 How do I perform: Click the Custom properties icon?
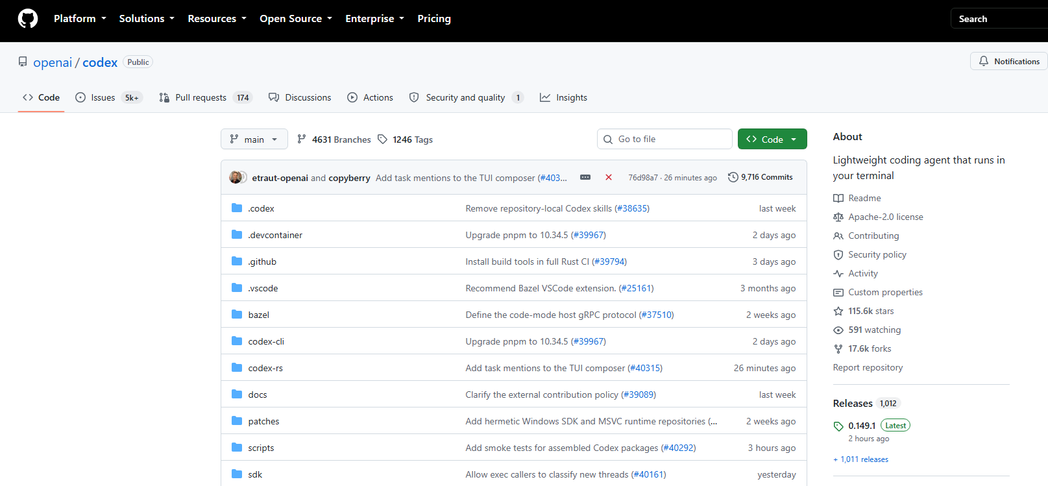click(838, 292)
